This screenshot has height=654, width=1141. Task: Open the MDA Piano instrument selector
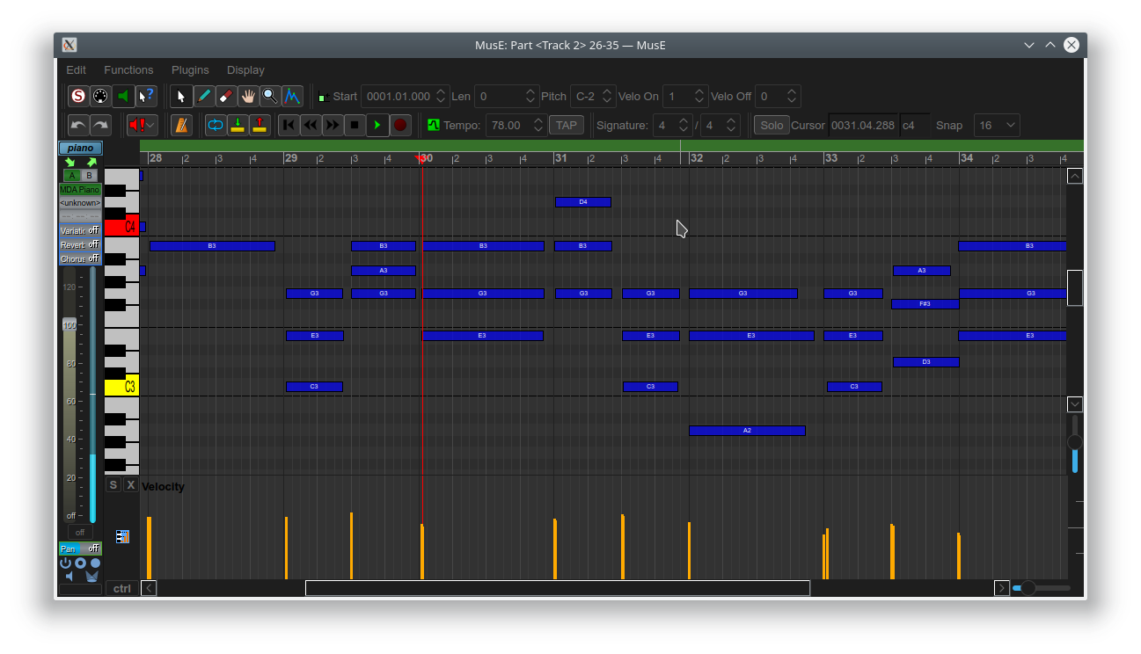(80, 189)
